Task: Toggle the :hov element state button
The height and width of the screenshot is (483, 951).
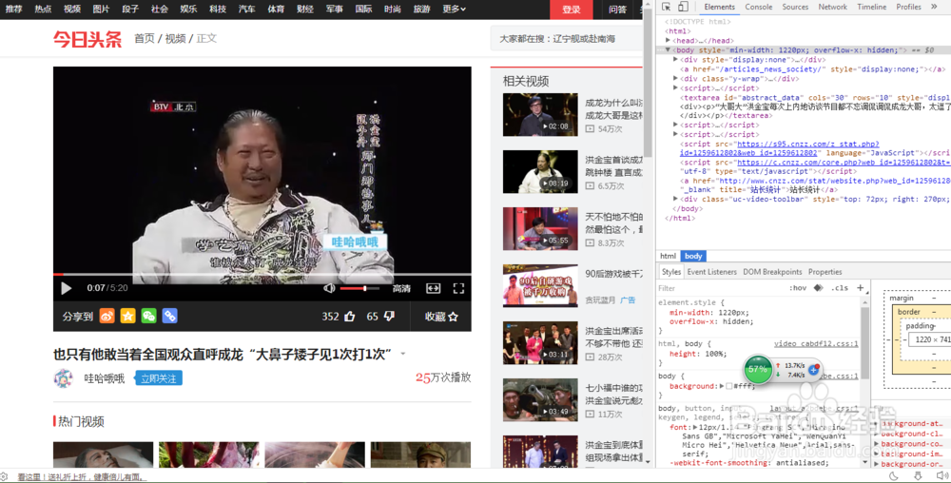Action: click(x=798, y=288)
